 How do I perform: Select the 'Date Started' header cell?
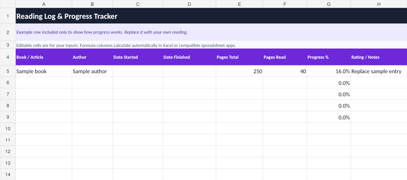138,57
